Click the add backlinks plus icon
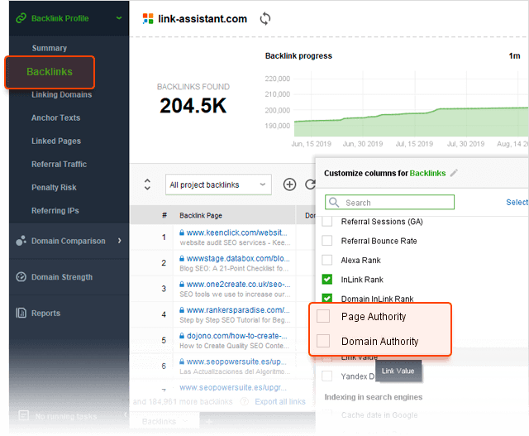Image resolution: width=529 pixels, height=436 pixels. tap(289, 184)
